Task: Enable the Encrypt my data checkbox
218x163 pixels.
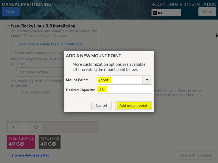Action: point(19,92)
